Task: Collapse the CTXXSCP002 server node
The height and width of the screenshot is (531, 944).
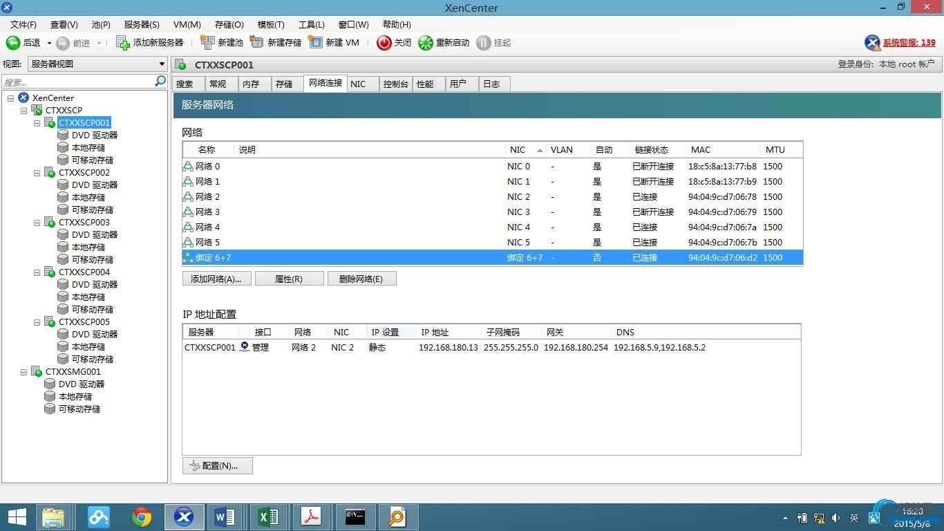Action: click(x=37, y=173)
